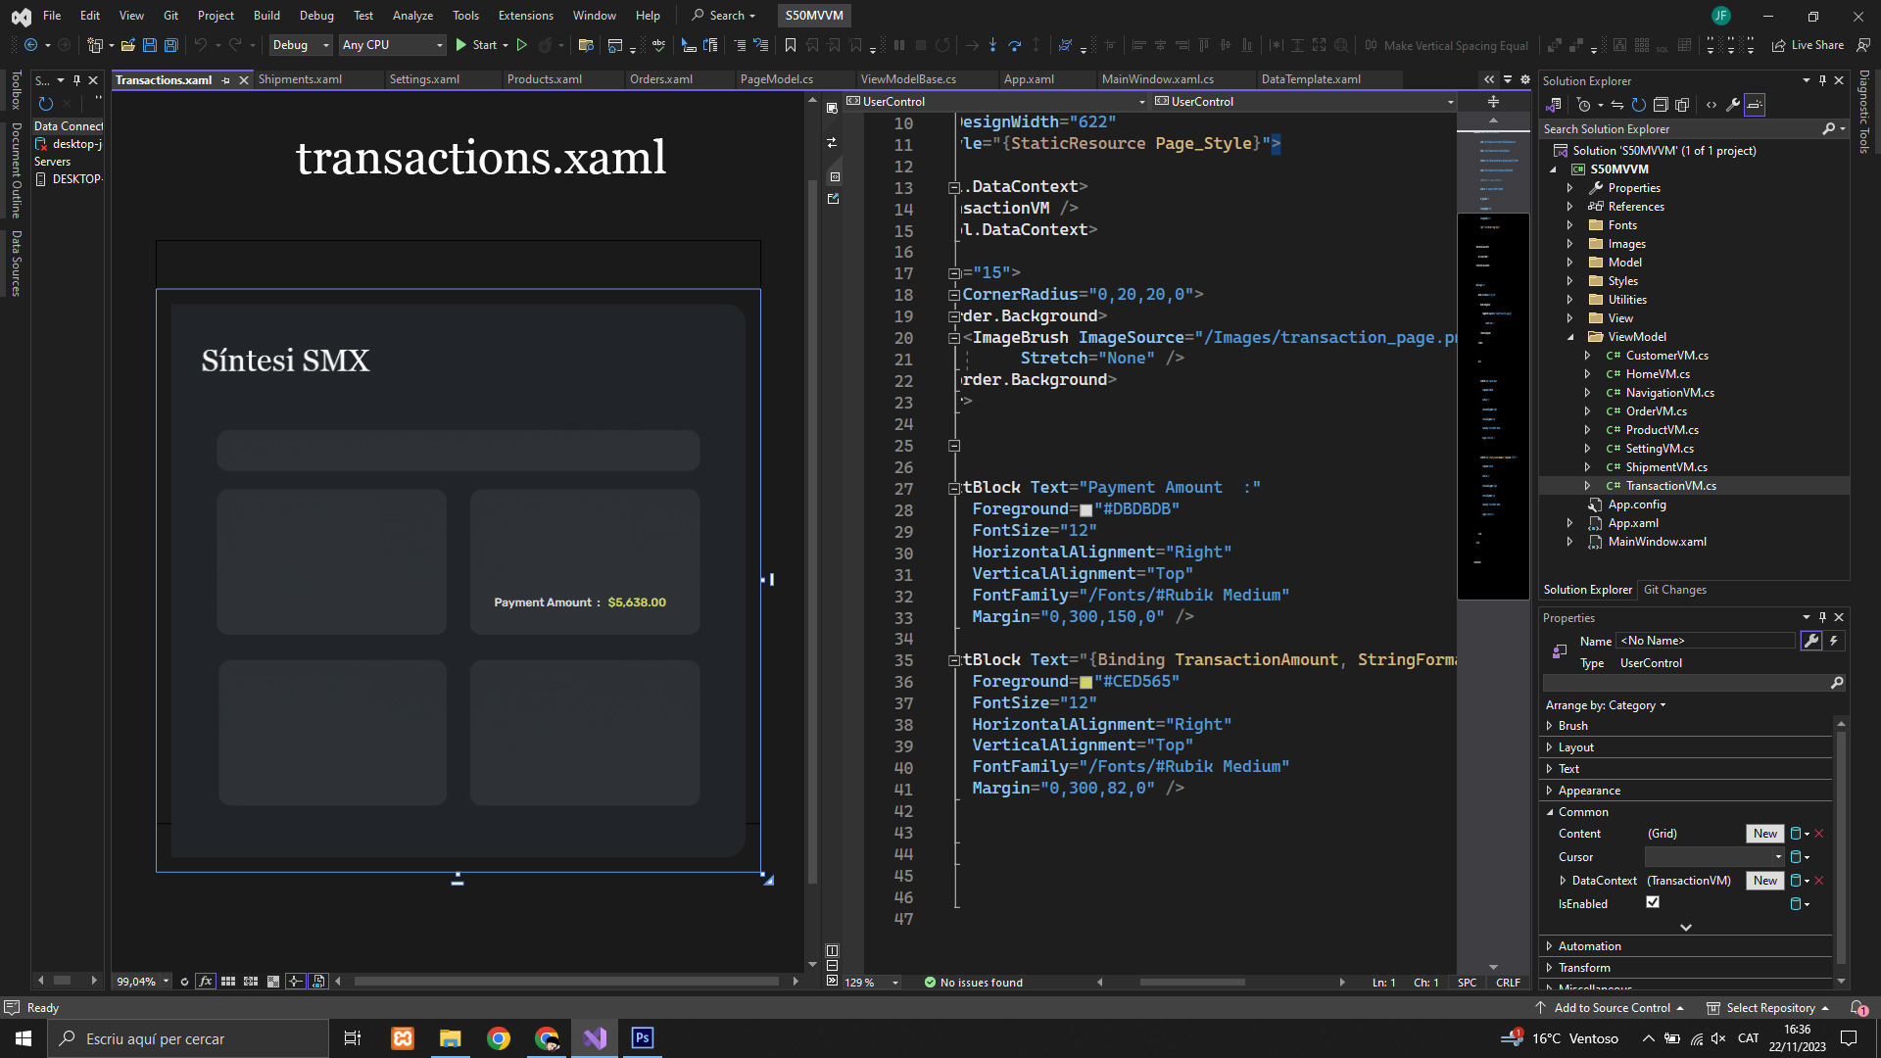Screen dimensions: 1881x1058
Task: Toggle the IsEnabled checkbox
Action: (1653, 902)
